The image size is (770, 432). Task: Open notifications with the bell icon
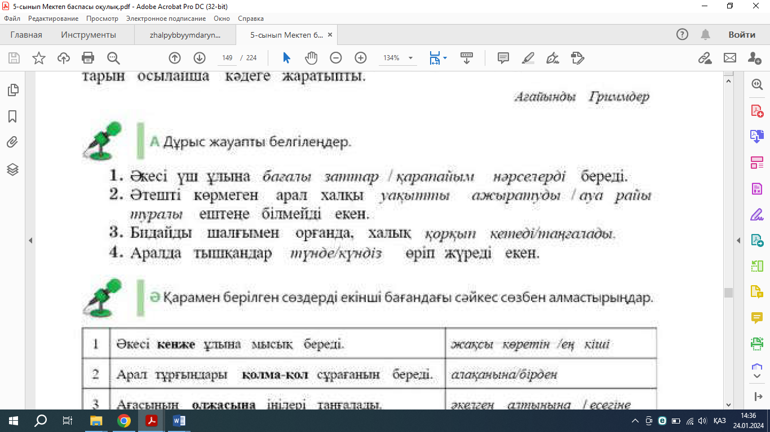click(705, 34)
